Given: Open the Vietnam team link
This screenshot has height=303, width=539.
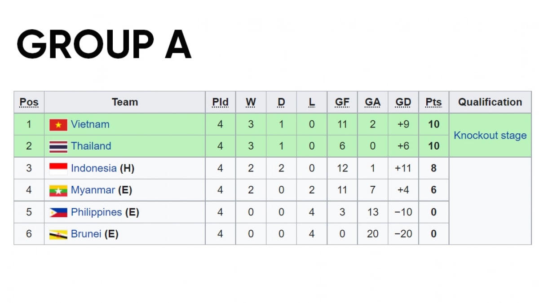Looking at the screenshot, I should tap(90, 124).
